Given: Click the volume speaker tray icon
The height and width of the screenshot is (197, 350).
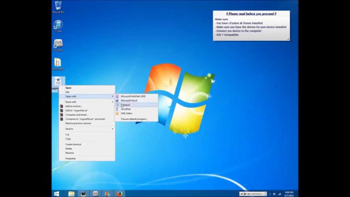Looking at the screenshot, I should tap(275, 194).
